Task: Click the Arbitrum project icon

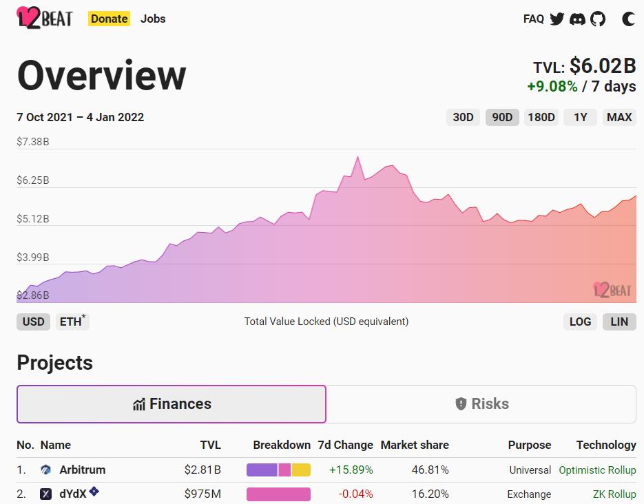Action: click(46, 470)
